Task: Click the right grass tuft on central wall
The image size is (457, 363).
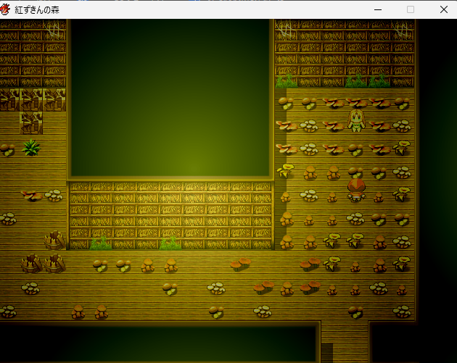Action: click(170, 243)
